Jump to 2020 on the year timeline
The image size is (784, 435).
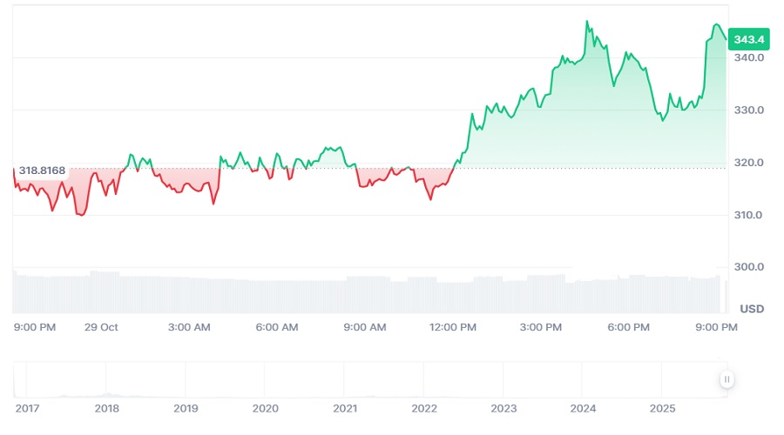265,408
